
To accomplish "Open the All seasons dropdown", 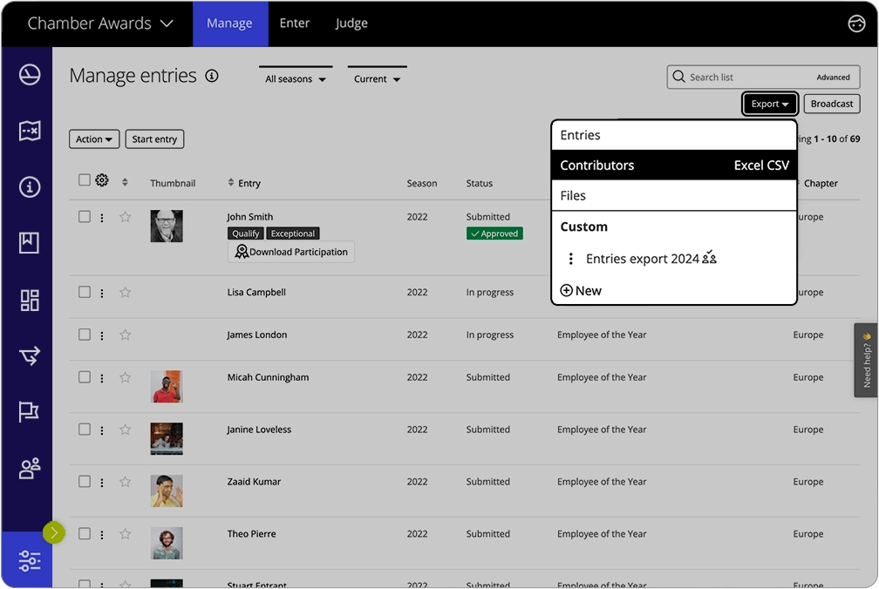I will click(x=295, y=78).
